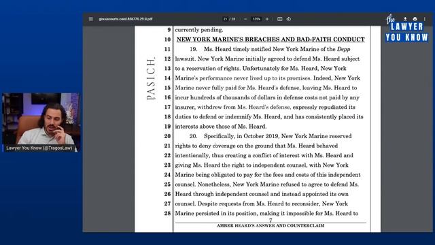This screenshot has width=435, height=245.
Task: Click the zoom in plus button
Action: [x=267, y=19]
